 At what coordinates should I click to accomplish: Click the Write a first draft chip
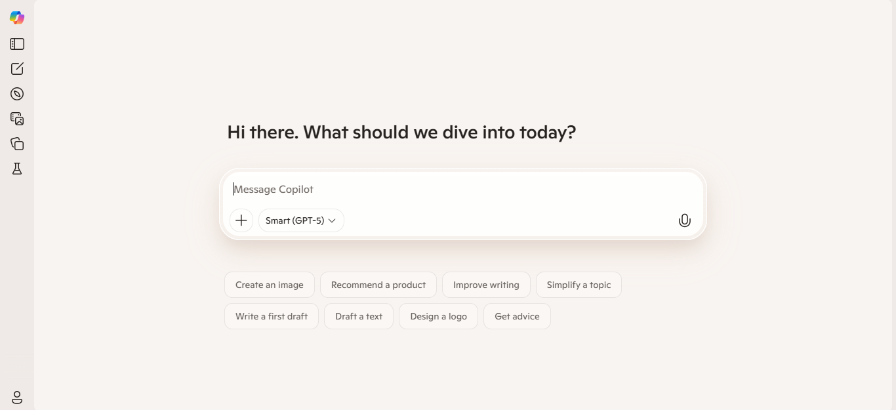point(272,316)
